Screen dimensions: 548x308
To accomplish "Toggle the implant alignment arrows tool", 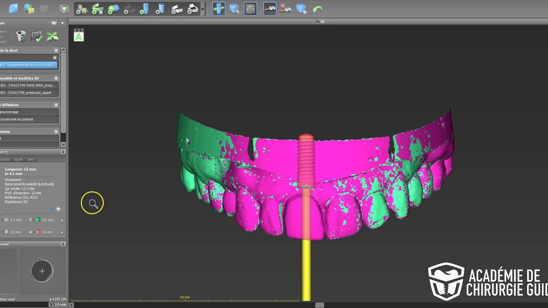I will [219, 9].
